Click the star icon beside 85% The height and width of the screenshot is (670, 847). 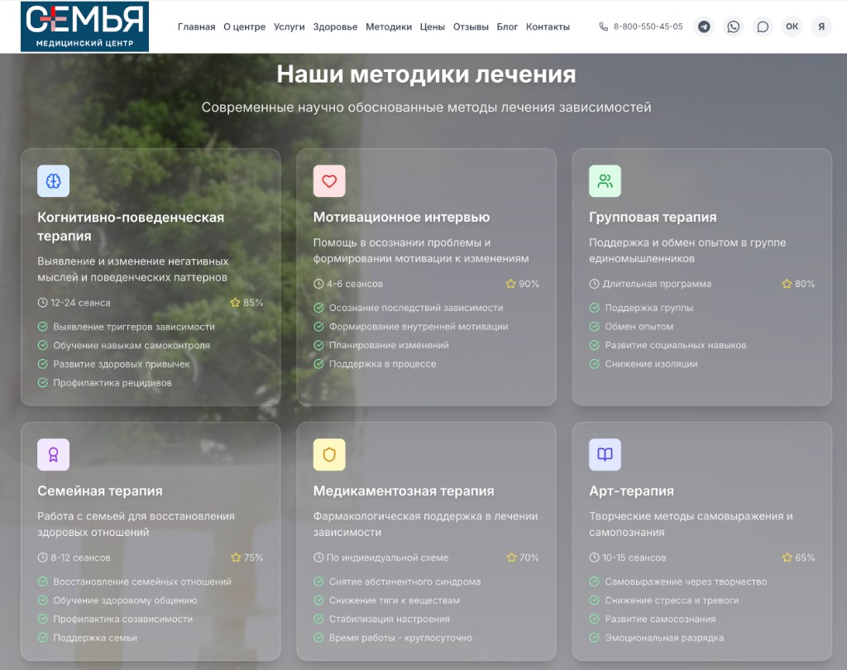tap(235, 303)
